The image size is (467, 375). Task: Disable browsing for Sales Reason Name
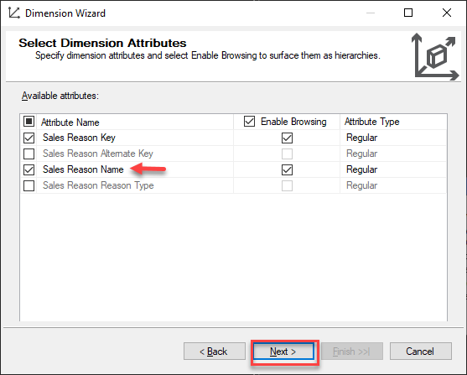coord(287,169)
